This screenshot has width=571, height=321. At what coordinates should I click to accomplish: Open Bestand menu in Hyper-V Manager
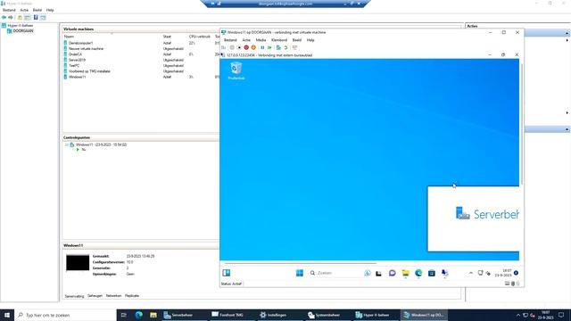tap(9, 10)
